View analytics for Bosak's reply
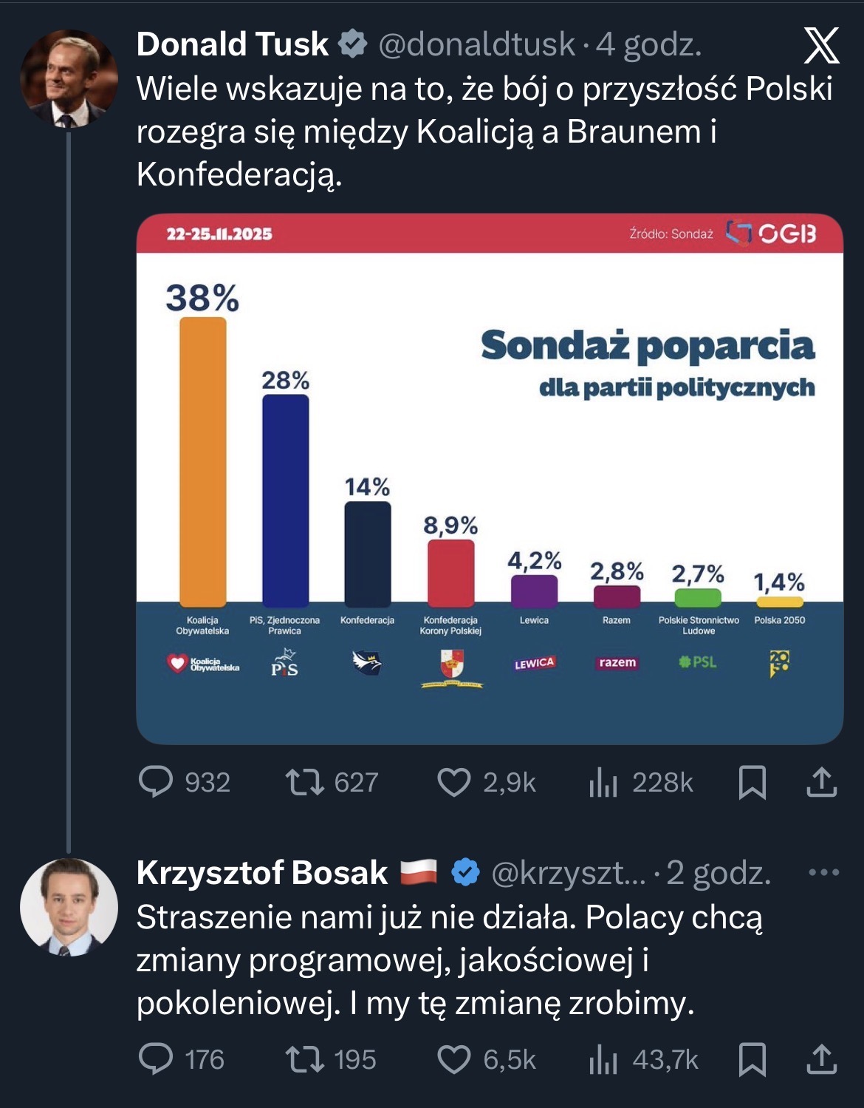Screen dimensions: 864x1108 (x=603, y=1059)
